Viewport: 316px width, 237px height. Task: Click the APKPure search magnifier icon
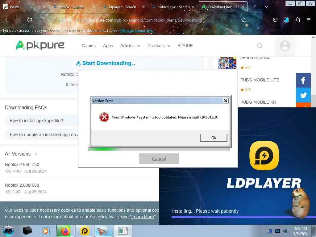[260, 46]
